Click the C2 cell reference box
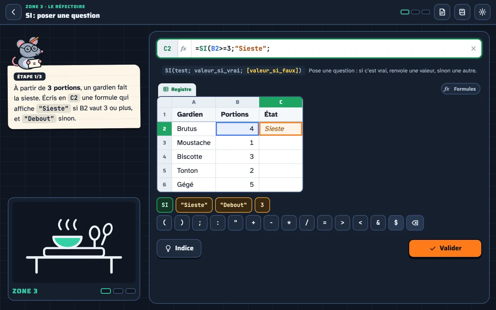496x310 pixels. [167, 48]
